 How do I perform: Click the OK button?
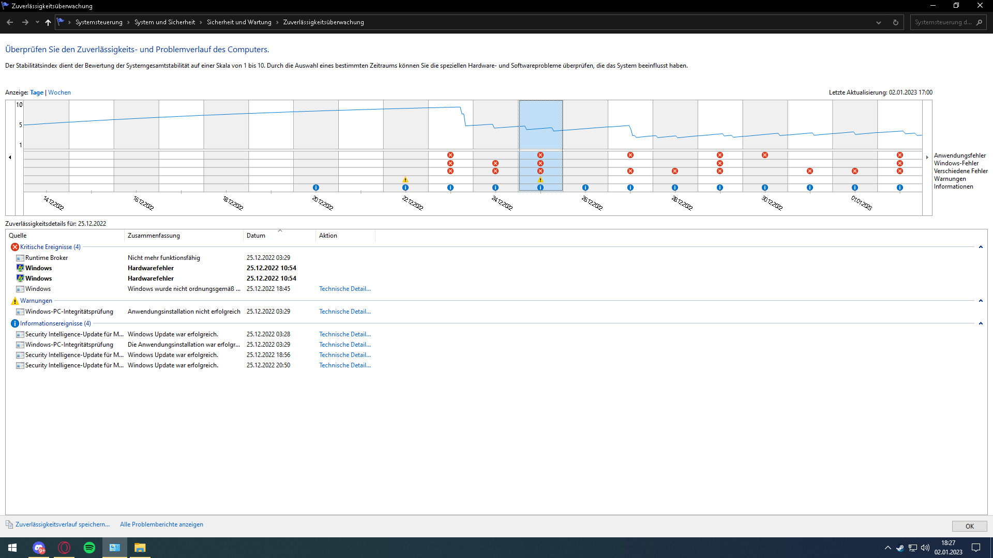pyautogui.click(x=969, y=526)
